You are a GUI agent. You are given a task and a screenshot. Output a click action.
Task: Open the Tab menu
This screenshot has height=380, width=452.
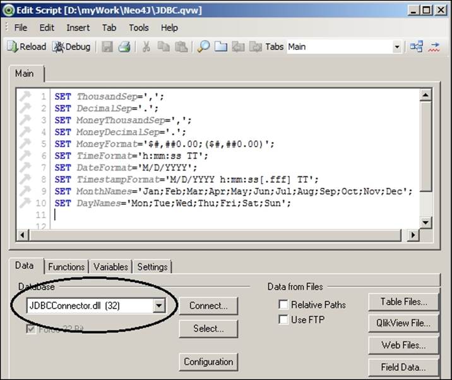(x=109, y=28)
